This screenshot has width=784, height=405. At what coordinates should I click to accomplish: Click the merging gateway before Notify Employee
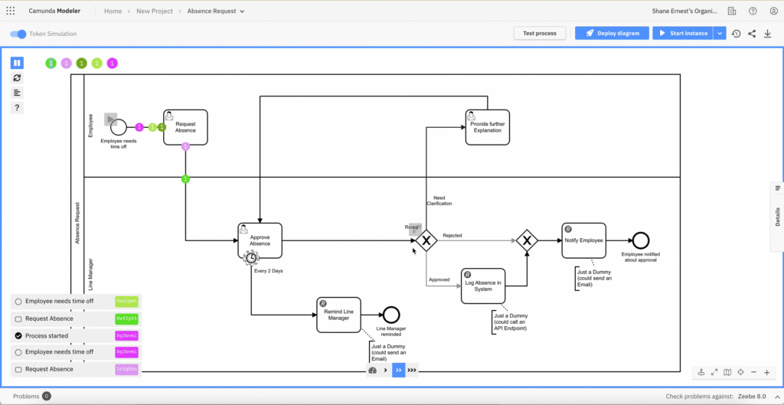[x=527, y=241]
